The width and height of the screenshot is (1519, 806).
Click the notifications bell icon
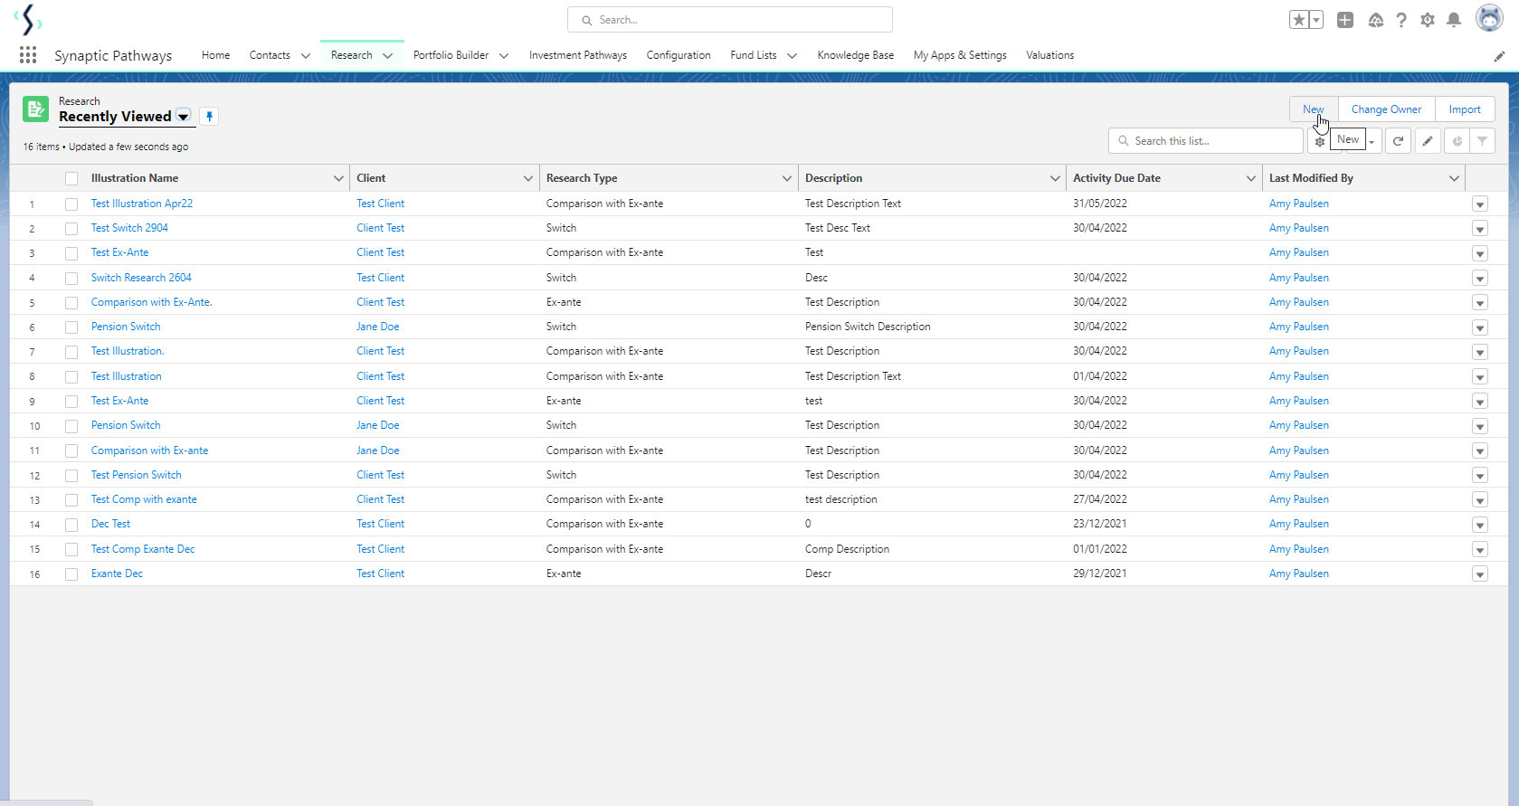tap(1454, 20)
